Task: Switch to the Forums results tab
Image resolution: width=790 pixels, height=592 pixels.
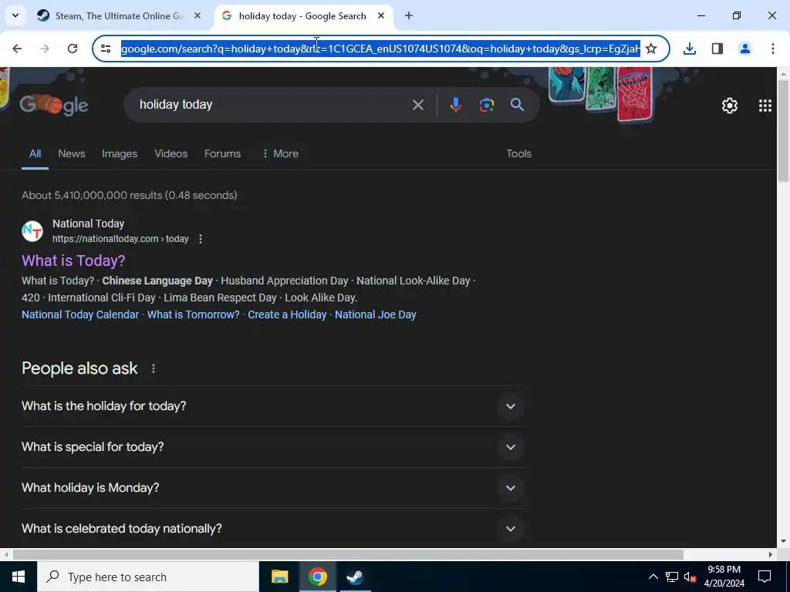Action: [222, 153]
